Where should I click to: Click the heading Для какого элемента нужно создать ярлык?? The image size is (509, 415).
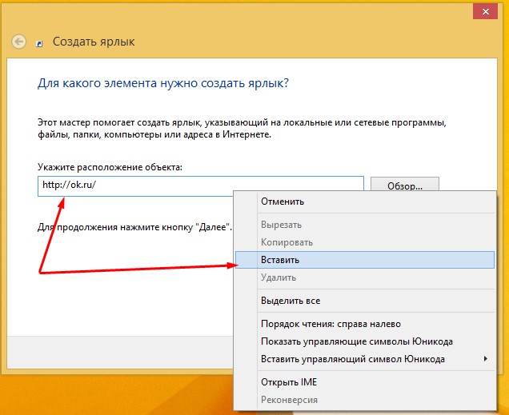coord(163,83)
